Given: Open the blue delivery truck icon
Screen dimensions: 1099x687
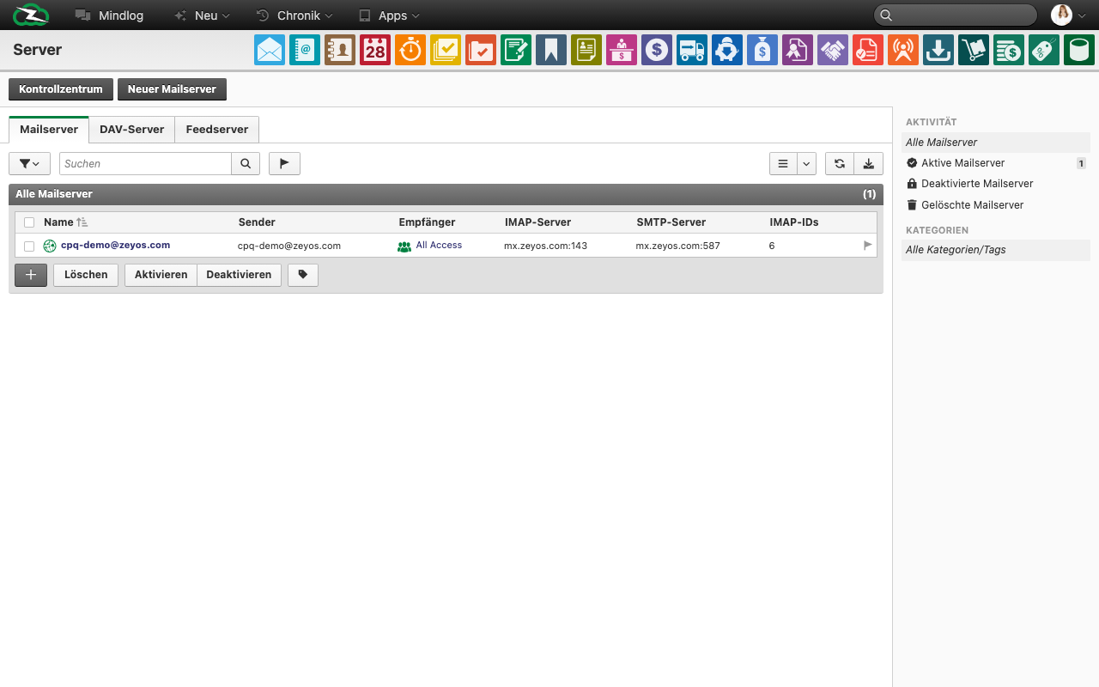Looking at the screenshot, I should (692, 50).
